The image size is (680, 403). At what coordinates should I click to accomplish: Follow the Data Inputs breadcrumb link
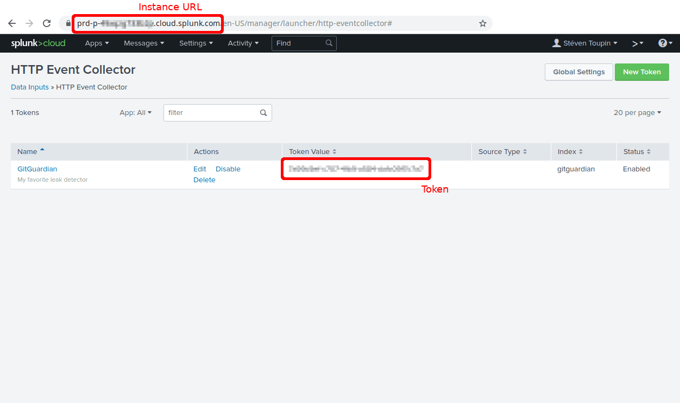point(30,87)
